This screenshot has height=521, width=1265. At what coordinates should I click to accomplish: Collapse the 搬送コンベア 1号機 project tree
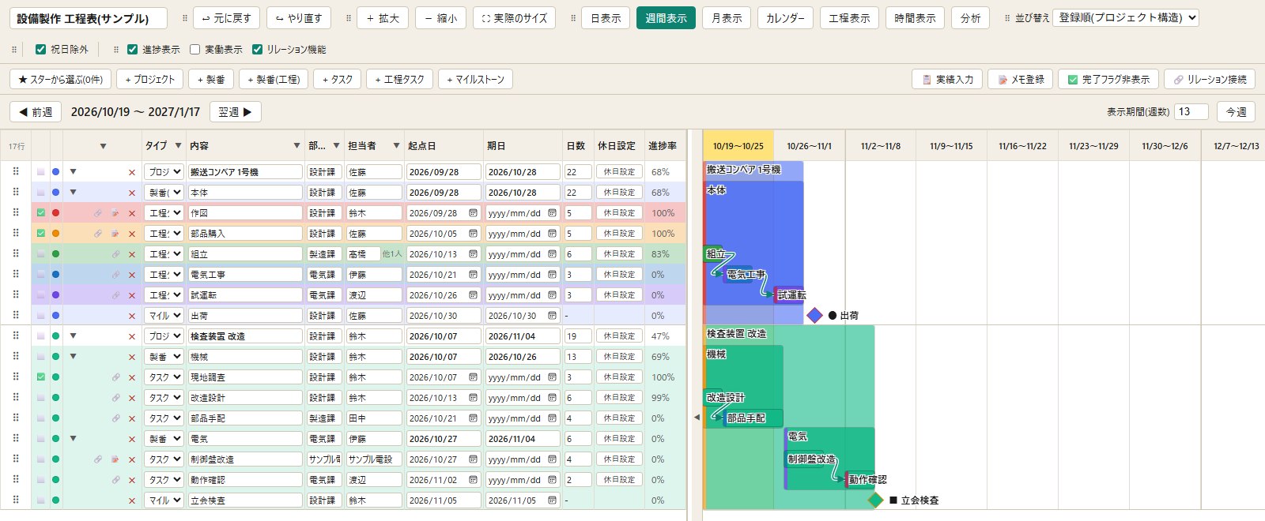point(73,171)
